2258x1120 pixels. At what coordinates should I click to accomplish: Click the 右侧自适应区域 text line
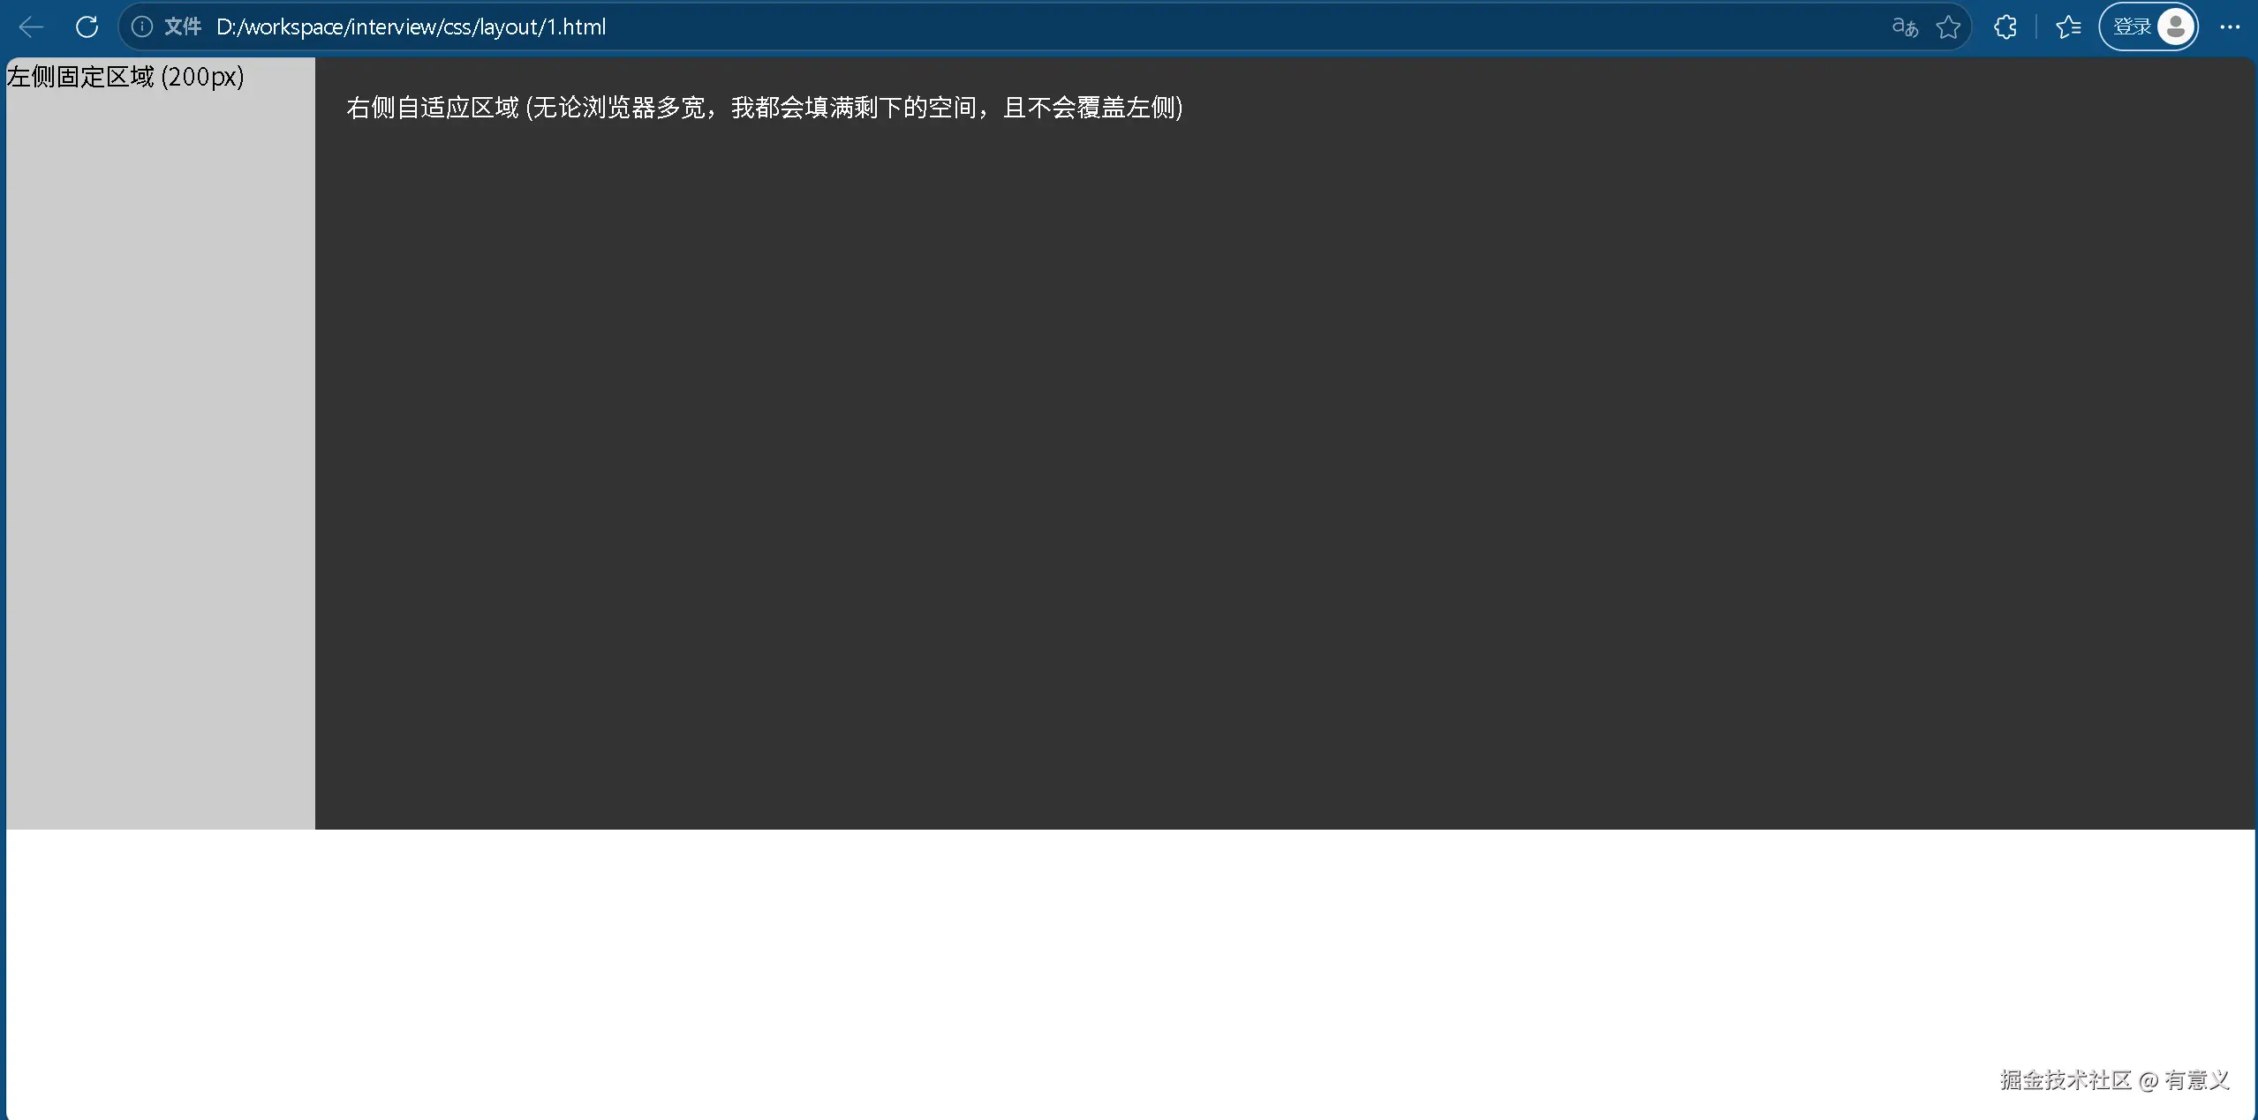click(x=764, y=108)
